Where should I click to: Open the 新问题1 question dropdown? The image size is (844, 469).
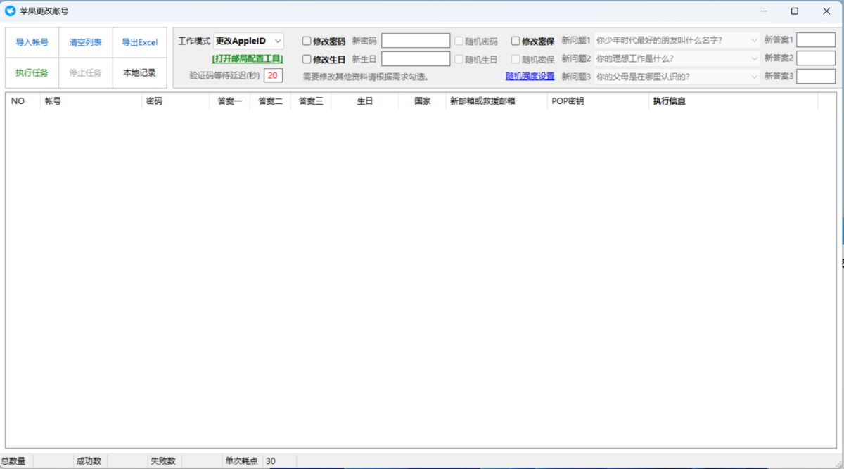[677, 41]
